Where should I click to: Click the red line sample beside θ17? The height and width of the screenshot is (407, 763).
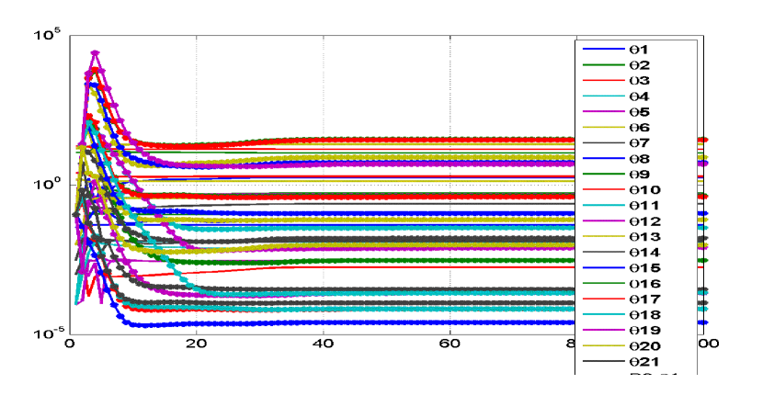click(x=602, y=300)
